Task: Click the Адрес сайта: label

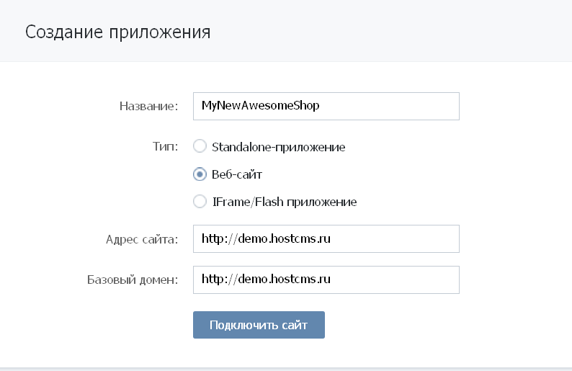Action: (142, 239)
